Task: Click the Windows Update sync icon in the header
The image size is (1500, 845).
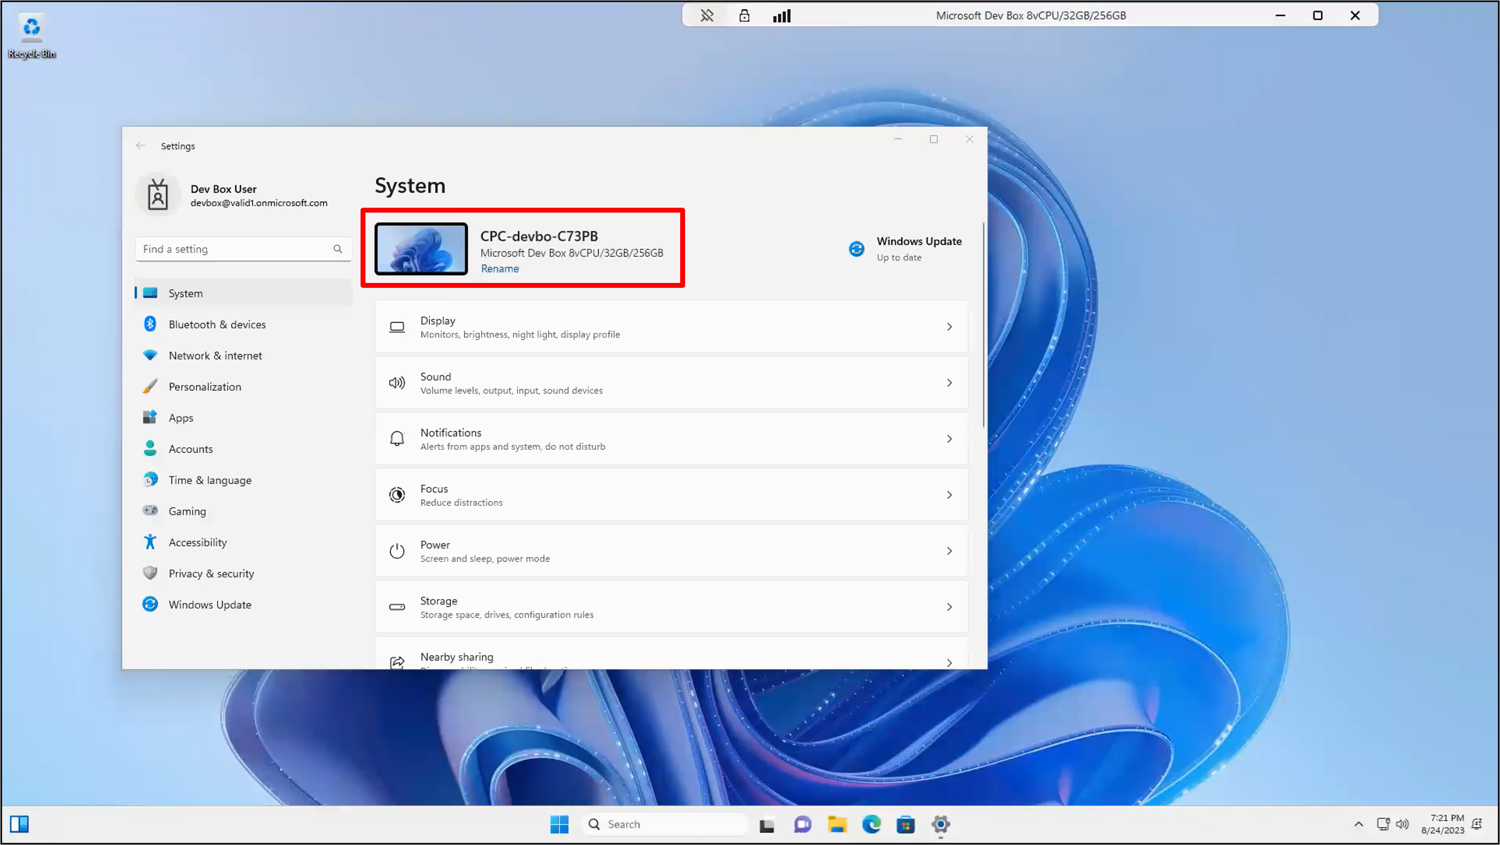Action: [856, 249]
